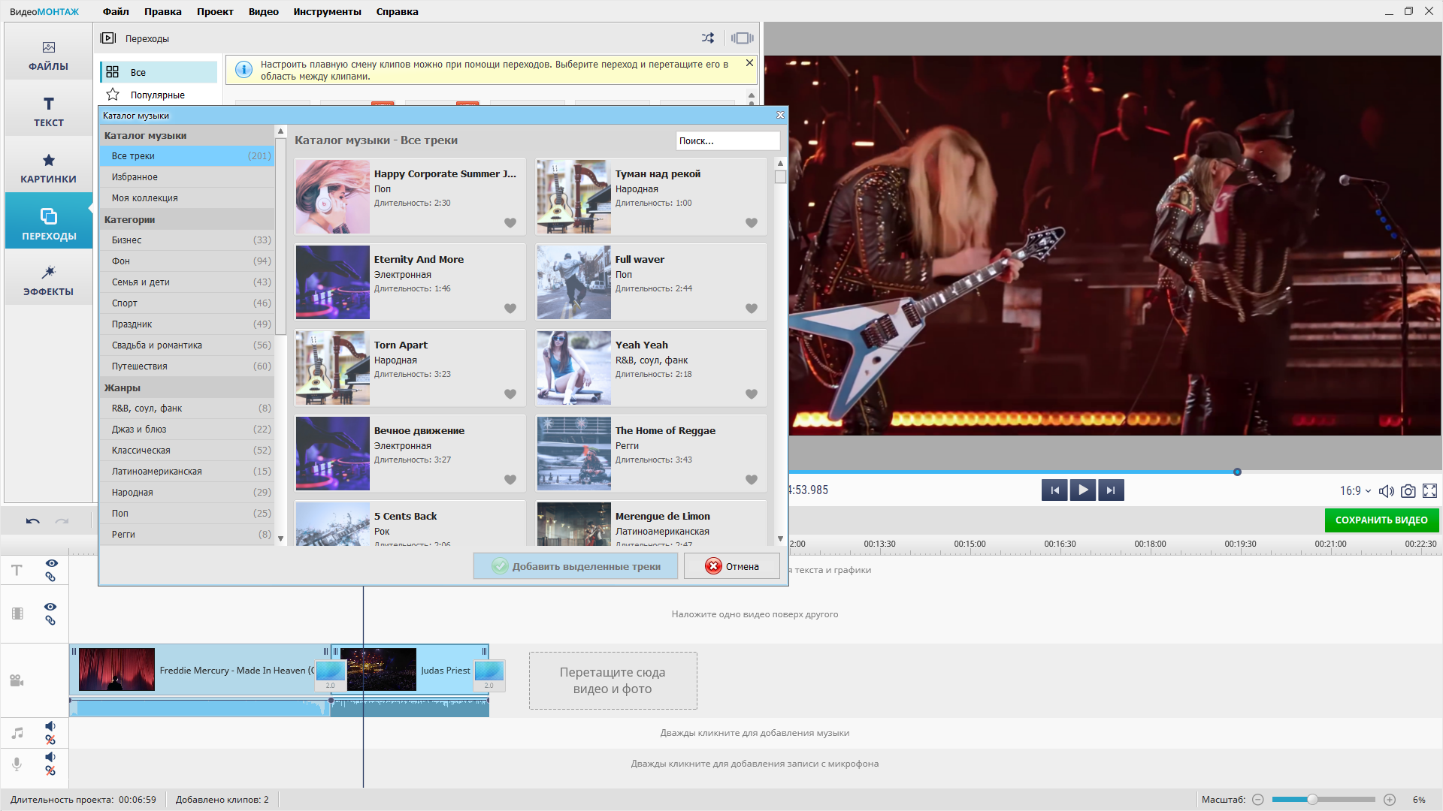Zoom out timeline with minus icon
The image size is (1443, 811).
1258,800
